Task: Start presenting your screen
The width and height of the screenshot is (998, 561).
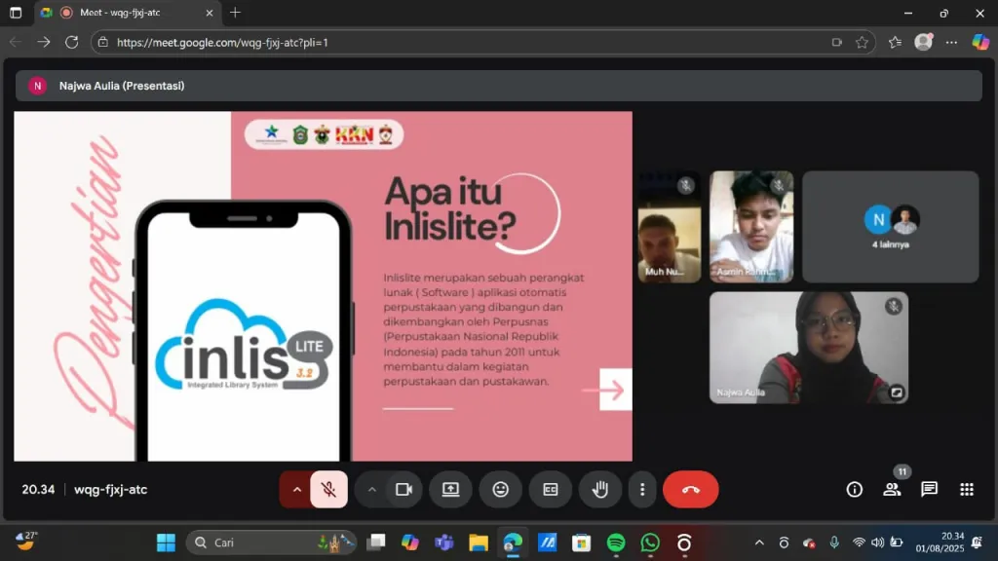Action: pos(450,490)
